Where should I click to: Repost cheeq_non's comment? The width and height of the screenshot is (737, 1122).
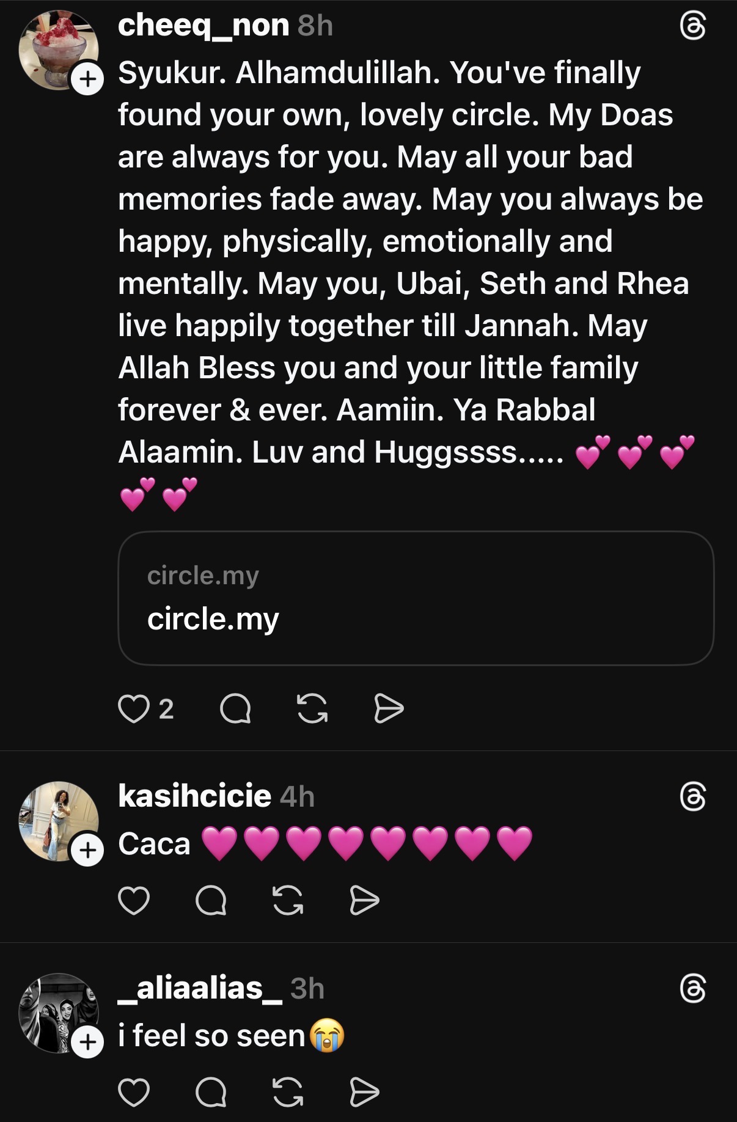[312, 709]
